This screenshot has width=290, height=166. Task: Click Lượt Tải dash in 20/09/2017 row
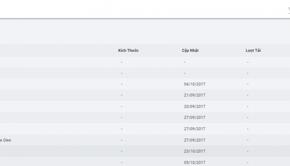(247, 107)
